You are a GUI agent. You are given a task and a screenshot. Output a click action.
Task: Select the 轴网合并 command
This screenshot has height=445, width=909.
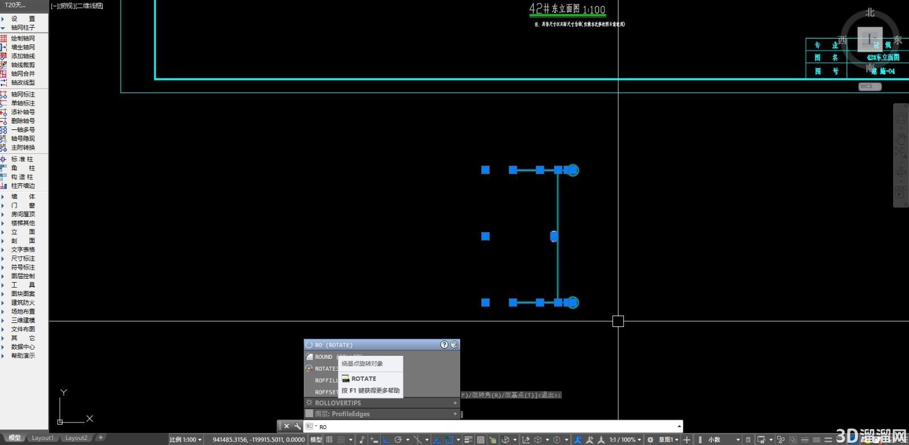tap(23, 73)
